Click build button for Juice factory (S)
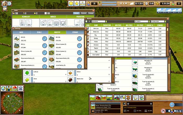183x115 pixels. (79, 66)
